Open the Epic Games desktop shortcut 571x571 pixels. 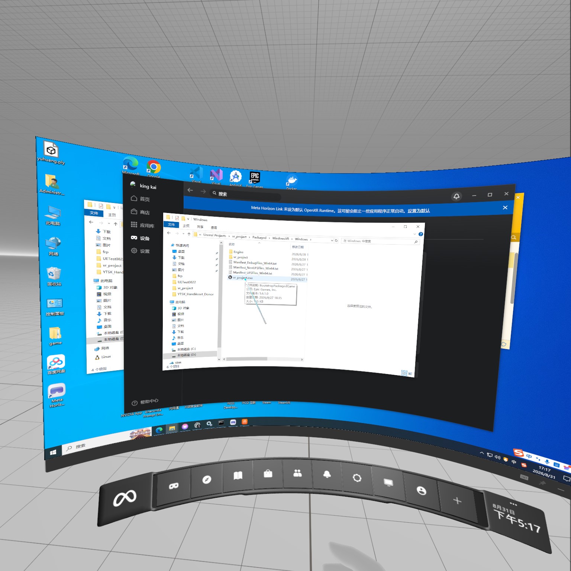tap(255, 180)
